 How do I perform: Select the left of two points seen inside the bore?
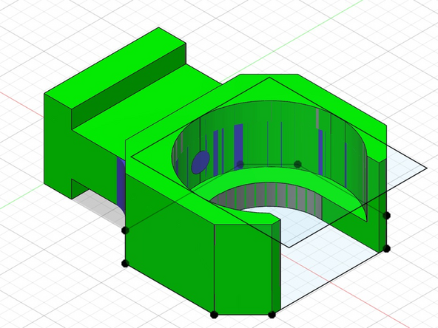[x=240, y=164]
